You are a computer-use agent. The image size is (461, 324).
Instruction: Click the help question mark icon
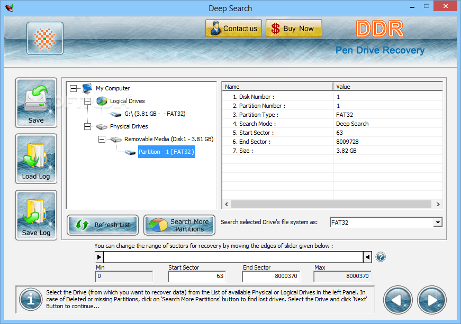[381, 257]
